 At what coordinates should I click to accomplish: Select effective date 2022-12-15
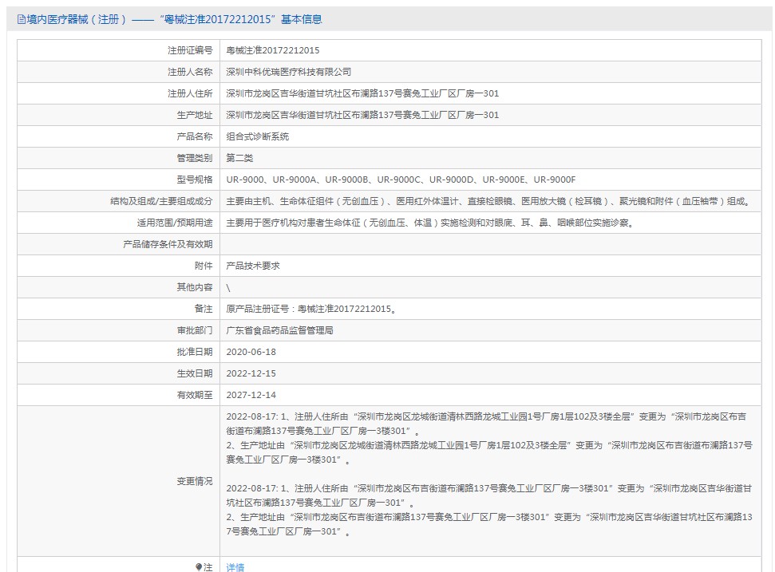click(x=251, y=374)
